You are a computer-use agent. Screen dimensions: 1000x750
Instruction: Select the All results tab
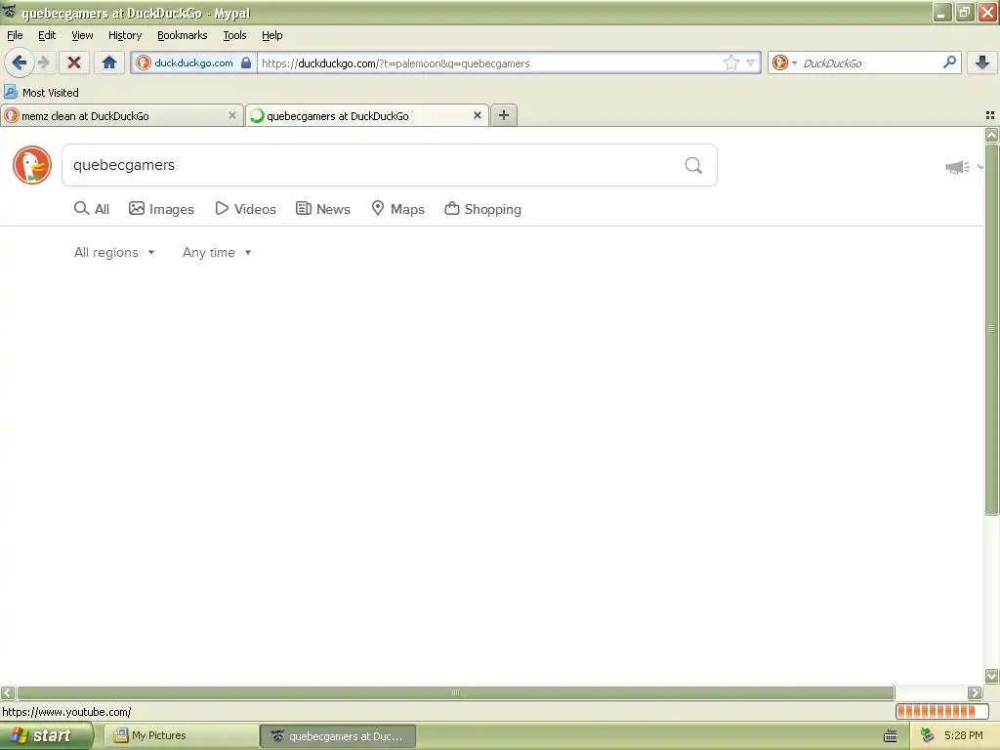(92, 209)
